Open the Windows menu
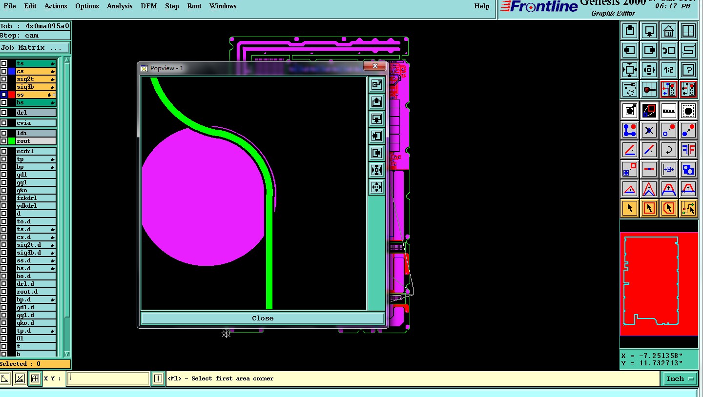This screenshot has width=703, height=397. (x=223, y=6)
